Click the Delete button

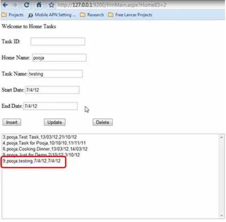(x=103, y=122)
